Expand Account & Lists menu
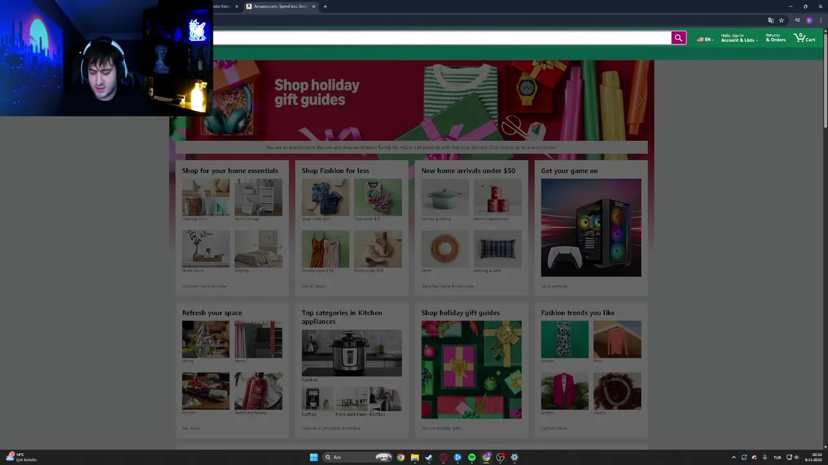This screenshot has width=828, height=465. point(739,38)
